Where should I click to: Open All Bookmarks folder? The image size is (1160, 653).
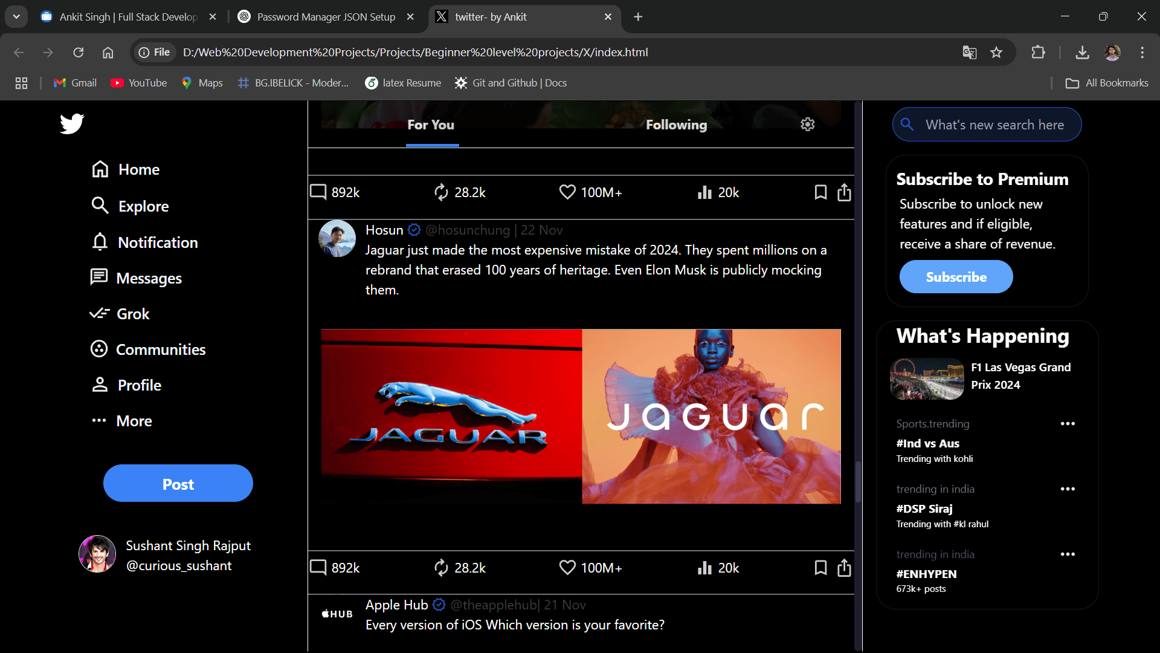coord(1107,83)
